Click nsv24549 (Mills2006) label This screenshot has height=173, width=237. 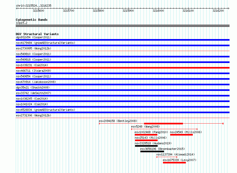click(x=186, y=132)
